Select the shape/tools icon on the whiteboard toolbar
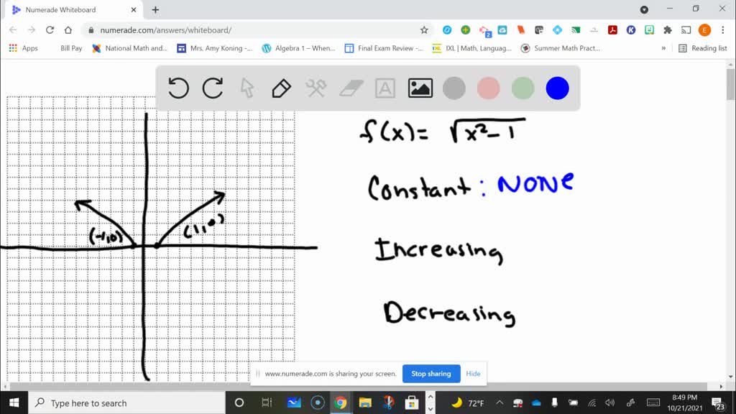The width and height of the screenshot is (736, 414). (315, 88)
